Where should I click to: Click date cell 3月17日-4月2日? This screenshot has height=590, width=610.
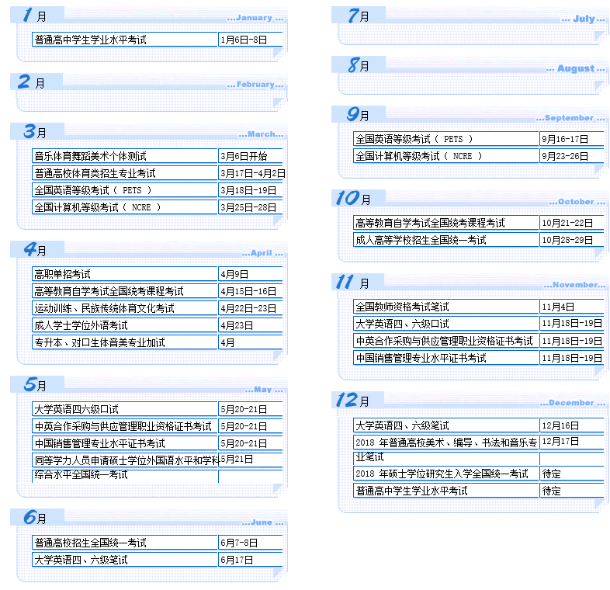[252, 173]
